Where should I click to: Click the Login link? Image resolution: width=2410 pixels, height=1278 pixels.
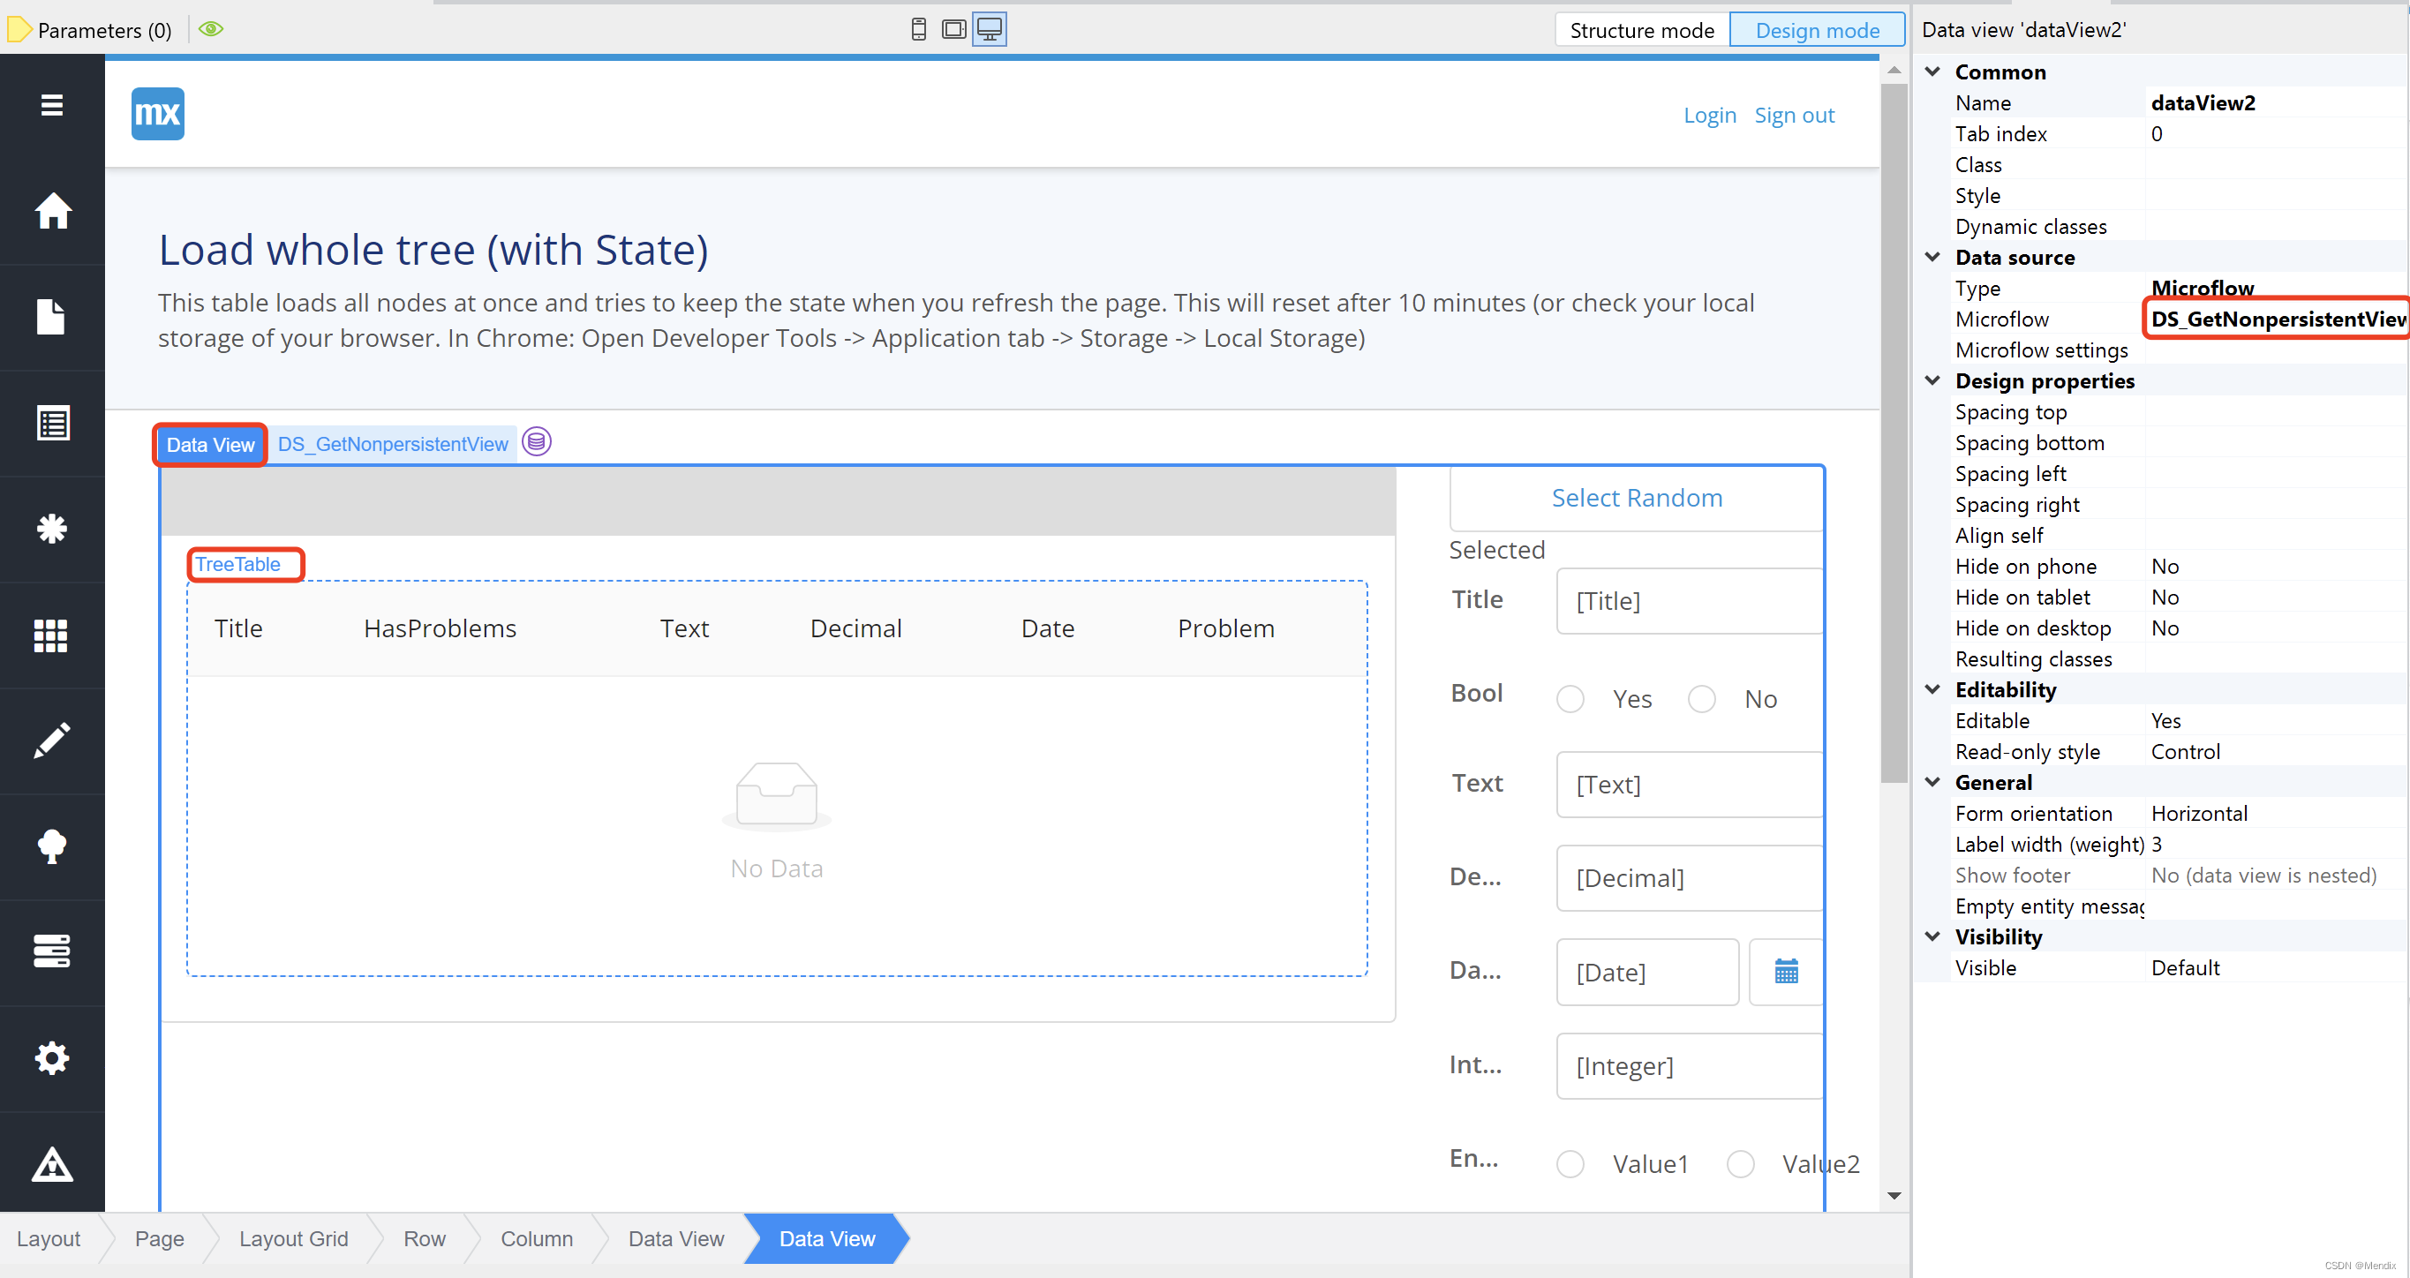pos(1709,115)
